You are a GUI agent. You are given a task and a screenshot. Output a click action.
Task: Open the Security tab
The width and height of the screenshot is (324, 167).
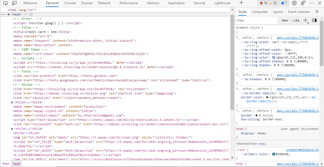(x=200, y=3)
